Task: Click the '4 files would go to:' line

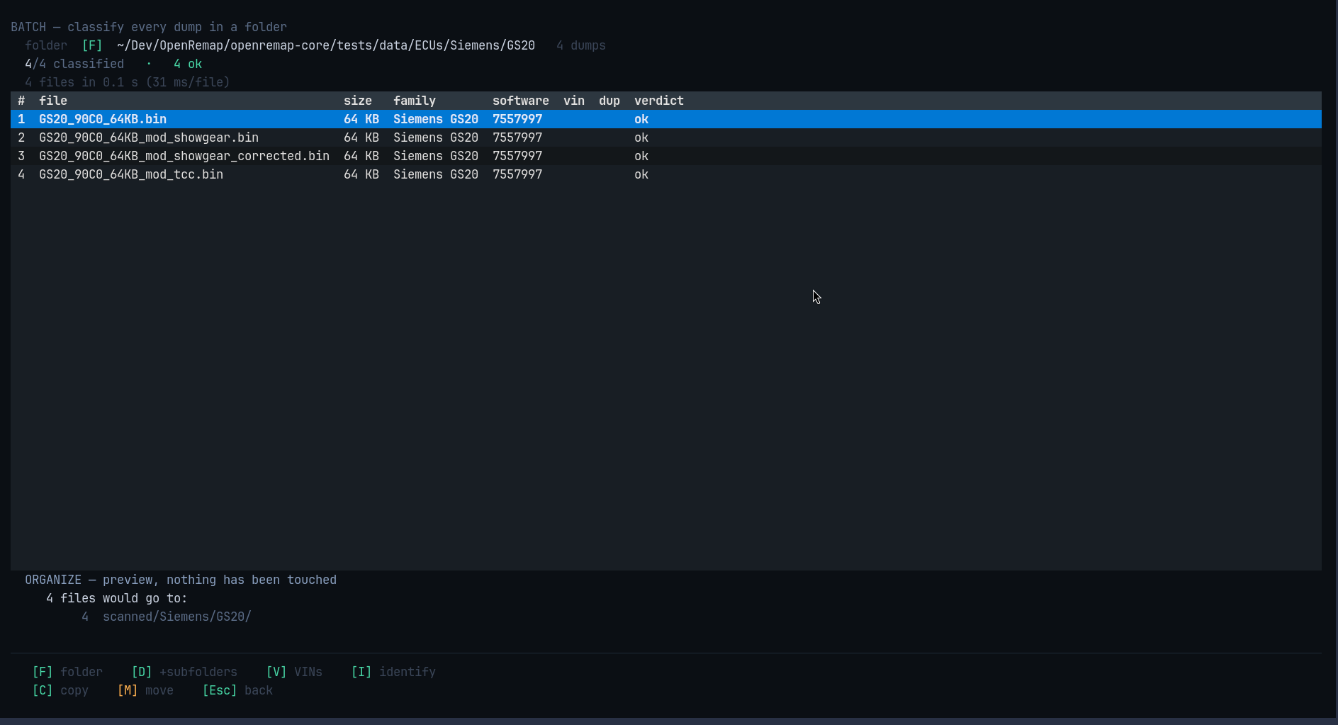Action: click(117, 598)
